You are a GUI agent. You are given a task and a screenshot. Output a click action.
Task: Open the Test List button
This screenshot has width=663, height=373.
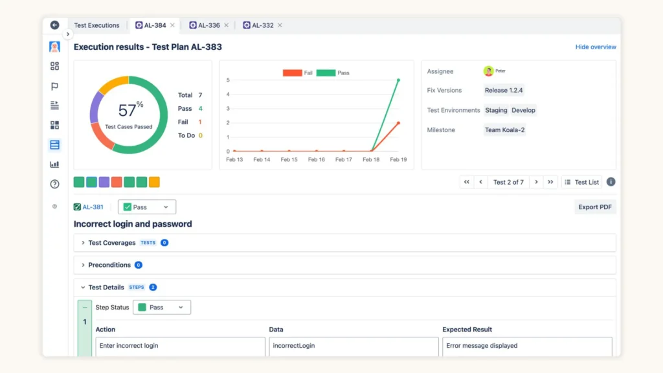pyautogui.click(x=582, y=182)
